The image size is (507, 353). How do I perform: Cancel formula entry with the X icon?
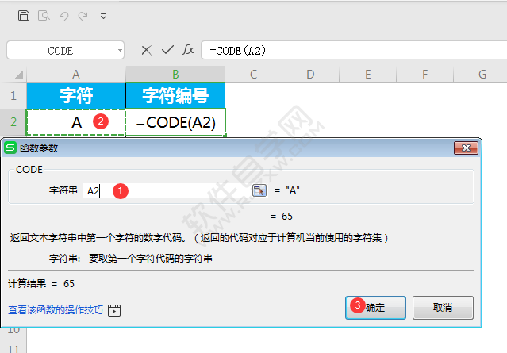(x=147, y=50)
